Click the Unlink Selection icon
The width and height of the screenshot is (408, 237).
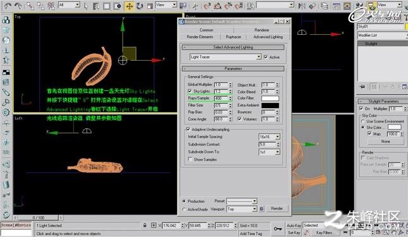point(40,6)
